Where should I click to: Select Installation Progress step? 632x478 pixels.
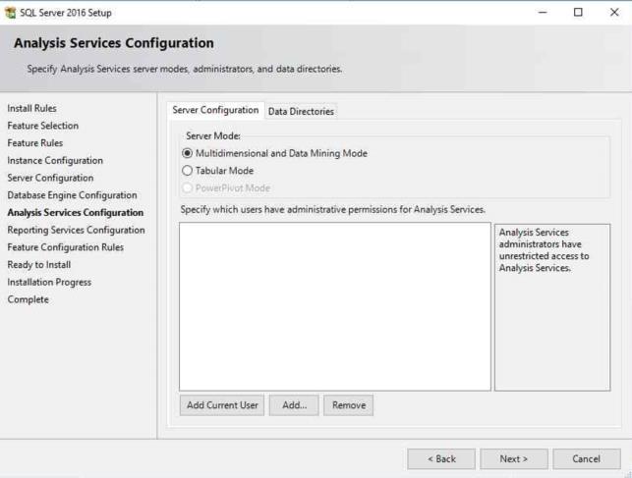pos(49,282)
